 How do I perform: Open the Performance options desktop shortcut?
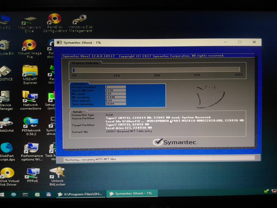coord(32,152)
